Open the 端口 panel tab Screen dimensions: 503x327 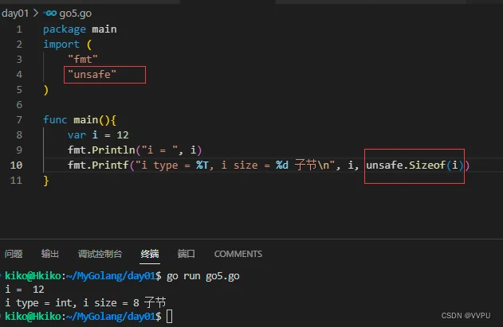click(186, 254)
